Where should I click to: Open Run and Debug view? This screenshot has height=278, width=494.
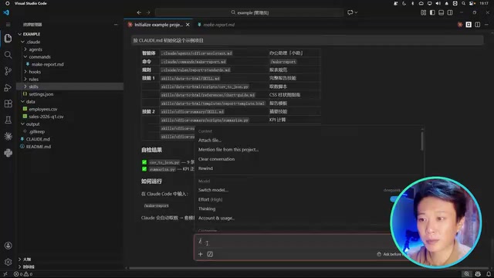[8, 87]
